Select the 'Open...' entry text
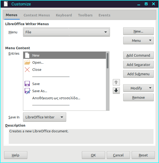The height and width of the screenshot is (163, 159). [x=38, y=62]
